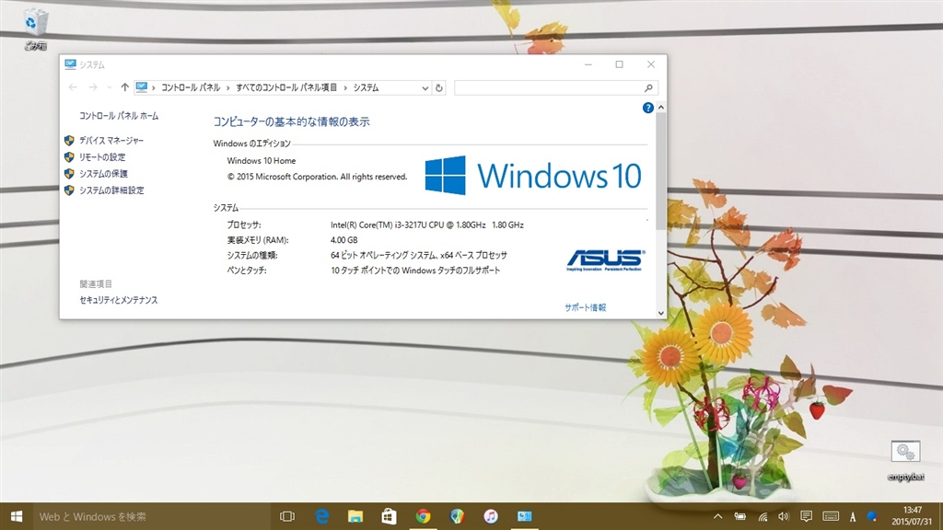Click the Windows 10 Home edition text
Viewport: 943px width, 530px height.
coord(261,161)
